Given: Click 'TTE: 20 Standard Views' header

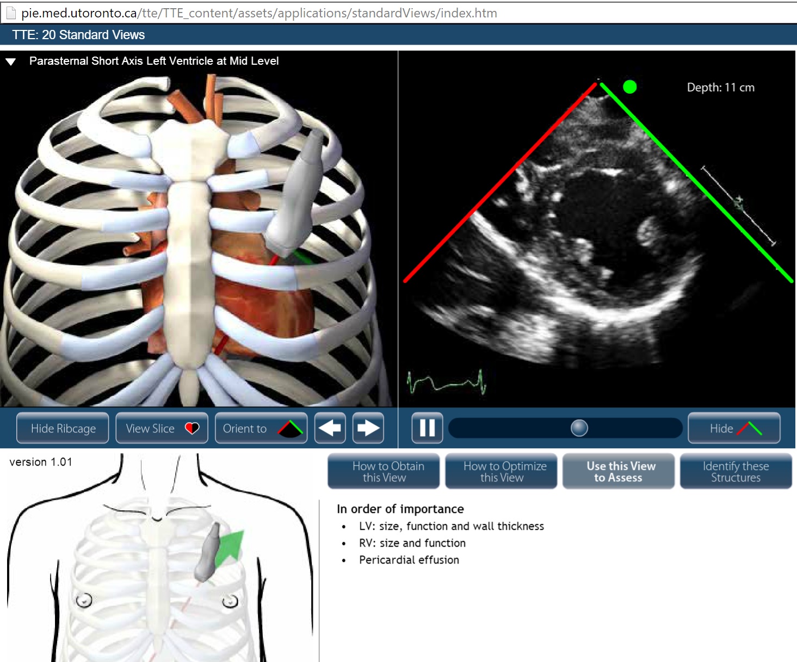Looking at the screenshot, I should 78,35.
